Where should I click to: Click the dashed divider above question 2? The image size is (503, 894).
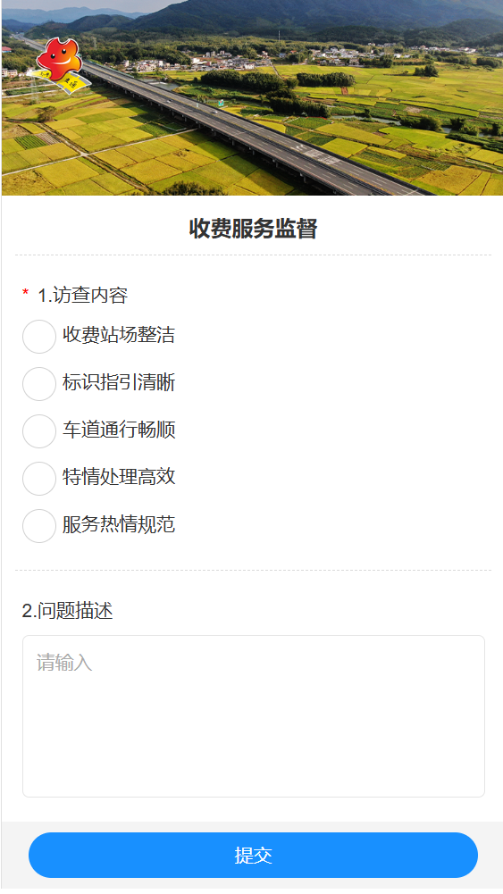pos(253,570)
